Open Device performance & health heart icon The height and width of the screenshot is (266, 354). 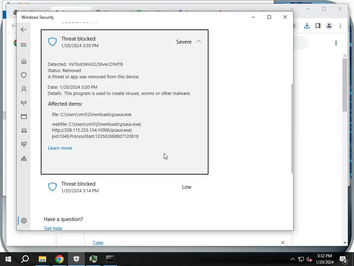click(24, 144)
